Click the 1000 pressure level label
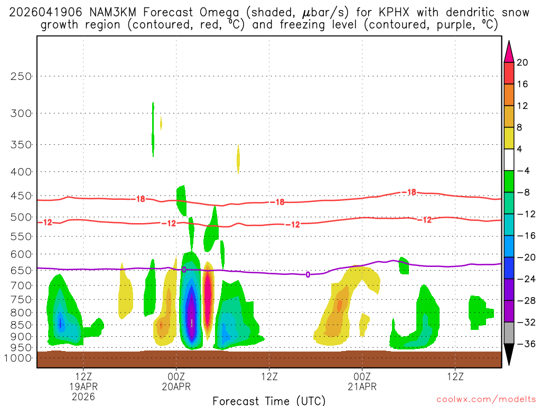This screenshot has width=541, height=406. pyautogui.click(x=18, y=358)
